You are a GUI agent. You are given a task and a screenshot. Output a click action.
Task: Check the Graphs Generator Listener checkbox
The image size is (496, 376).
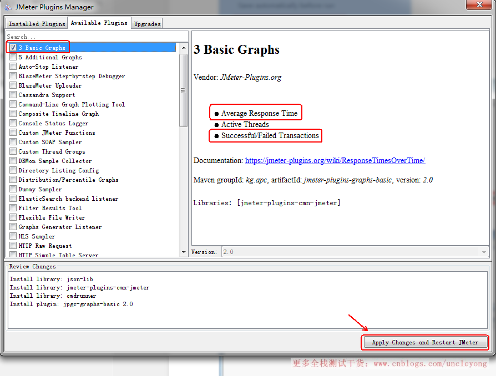coord(13,227)
